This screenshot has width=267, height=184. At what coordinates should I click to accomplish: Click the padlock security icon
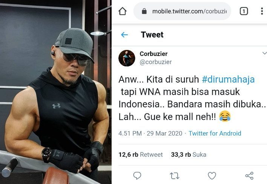click(x=144, y=11)
